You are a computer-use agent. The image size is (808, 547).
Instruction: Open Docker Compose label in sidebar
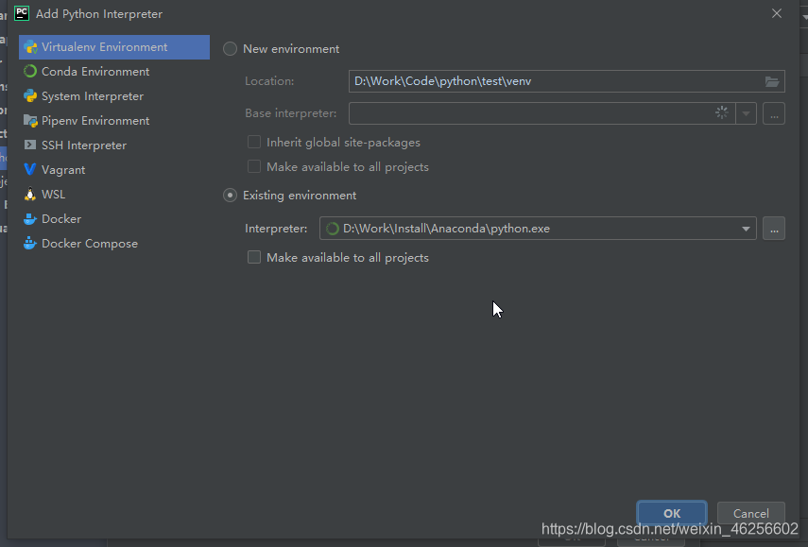(90, 244)
